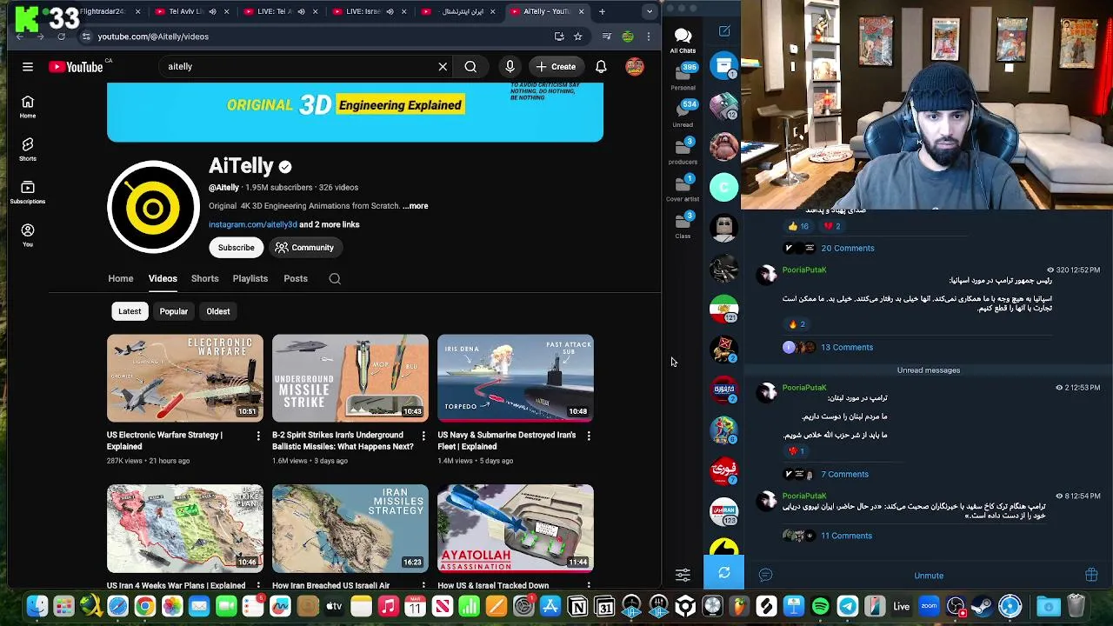Expand channel description with ...more
The height and width of the screenshot is (626, 1113).
click(x=416, y=206)
